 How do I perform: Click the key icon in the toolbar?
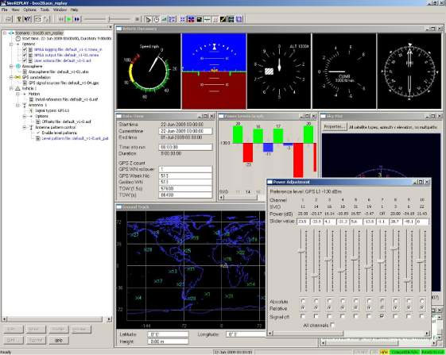coord(19,19)
